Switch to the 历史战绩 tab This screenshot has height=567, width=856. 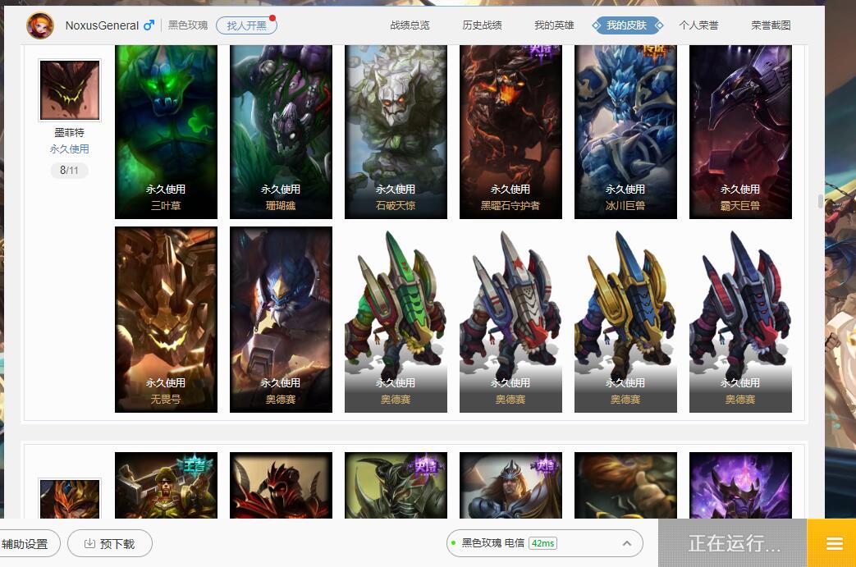coord(482,25)
